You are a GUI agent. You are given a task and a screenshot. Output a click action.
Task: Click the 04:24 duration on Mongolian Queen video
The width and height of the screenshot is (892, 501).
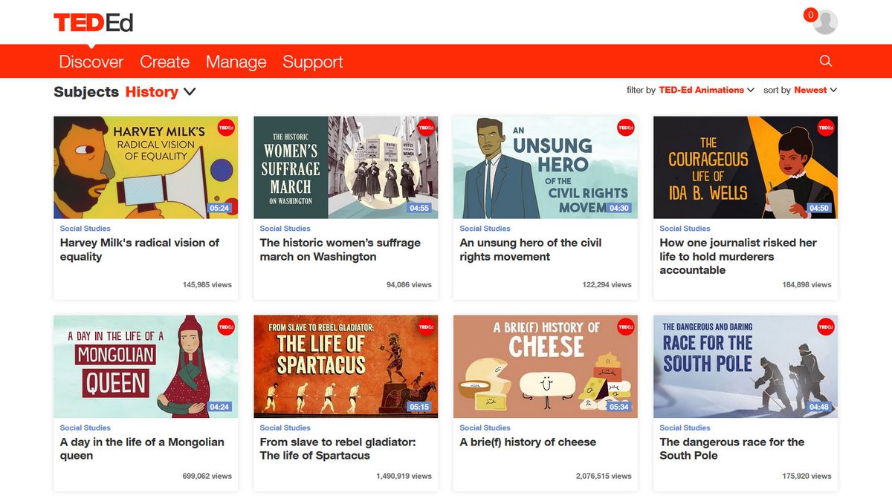coord(220,407)
